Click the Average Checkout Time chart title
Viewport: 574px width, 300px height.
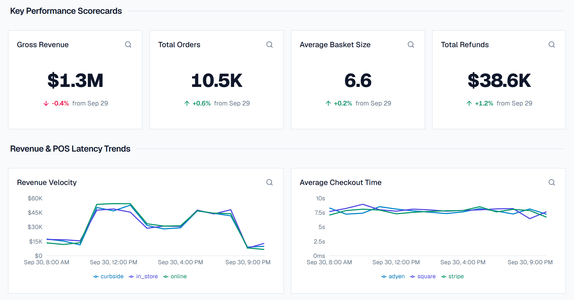(340, 183)
